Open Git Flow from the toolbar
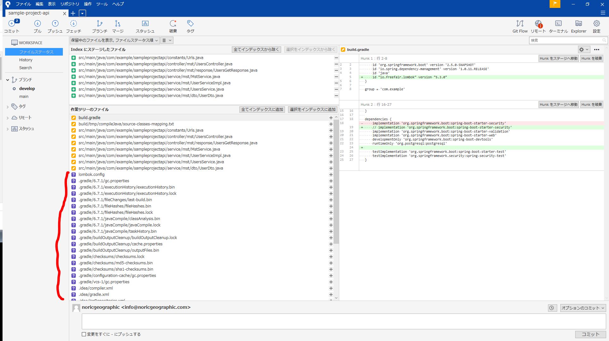This screenshot has height=341, width=609. [x=520, y=27]
